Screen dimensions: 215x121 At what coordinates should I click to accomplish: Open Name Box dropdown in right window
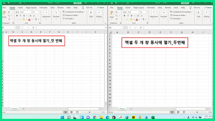coord(122,28)
